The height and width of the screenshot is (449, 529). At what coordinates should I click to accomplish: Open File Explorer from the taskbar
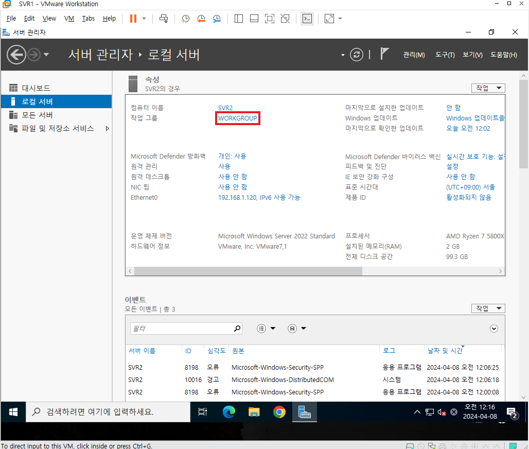[254, 412]
